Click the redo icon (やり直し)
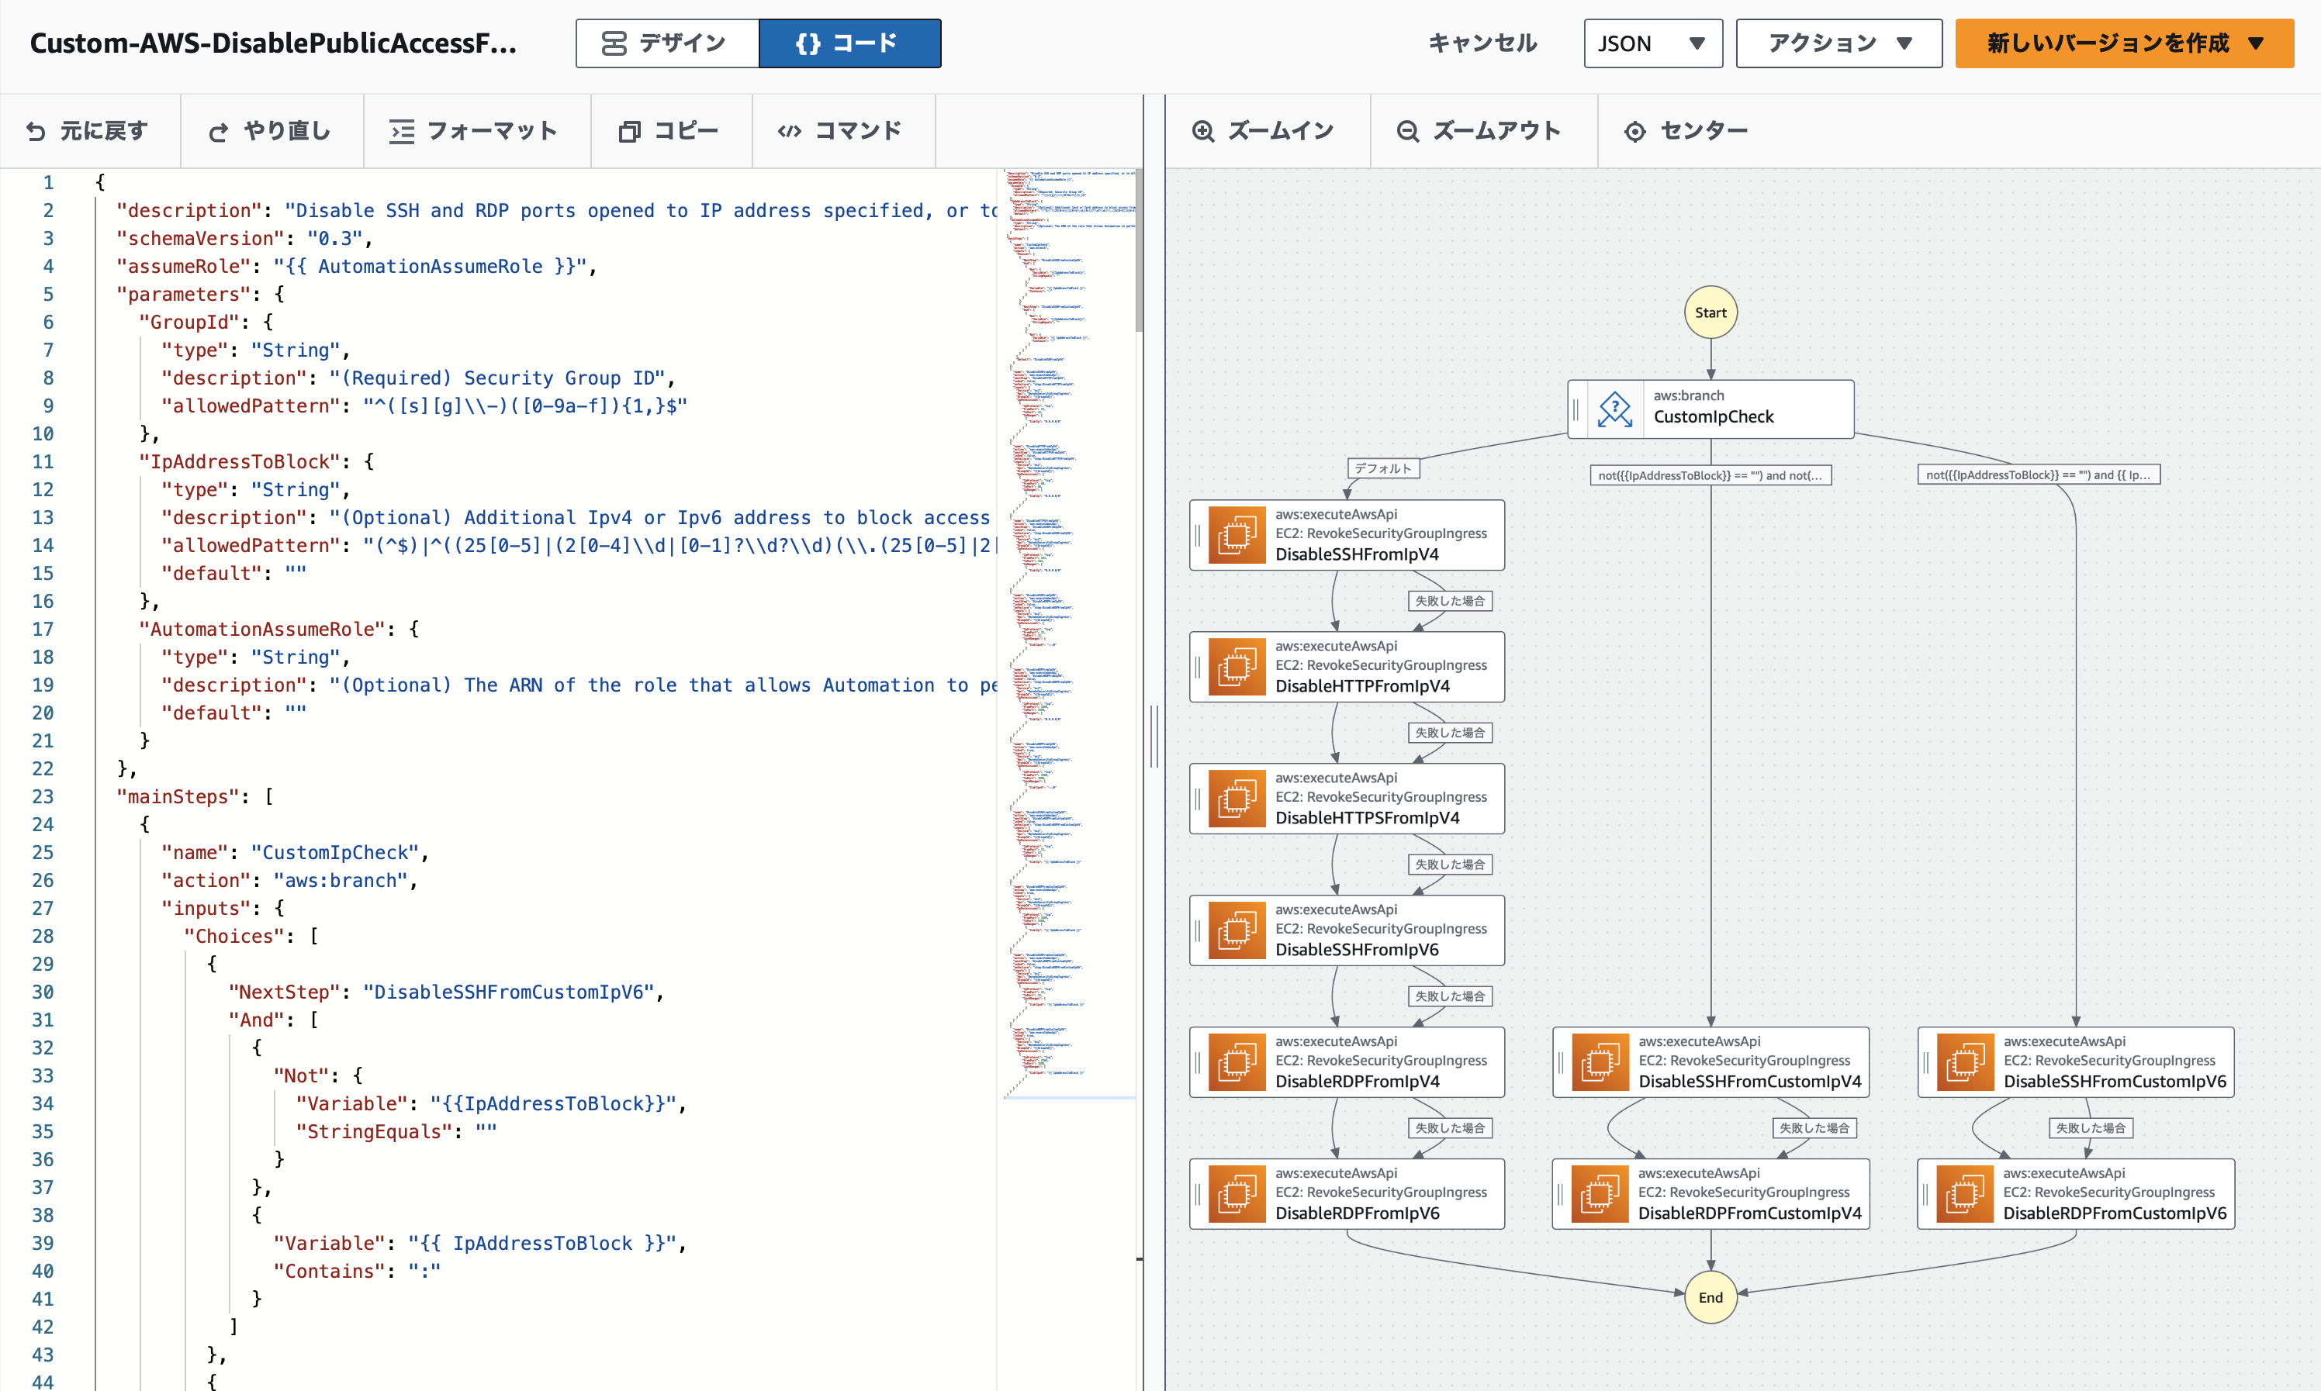Screen dimensions: 2321x1391 (217, 132)
